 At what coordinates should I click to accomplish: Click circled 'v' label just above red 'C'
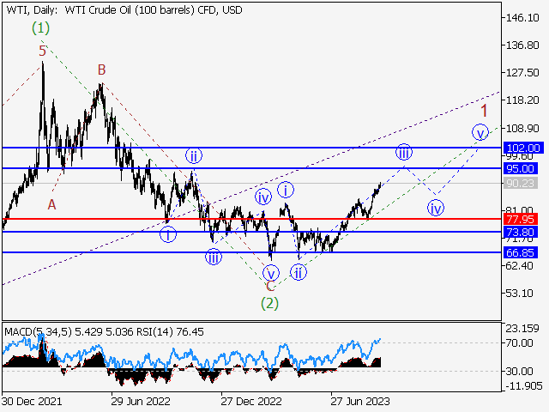[271, 273]
